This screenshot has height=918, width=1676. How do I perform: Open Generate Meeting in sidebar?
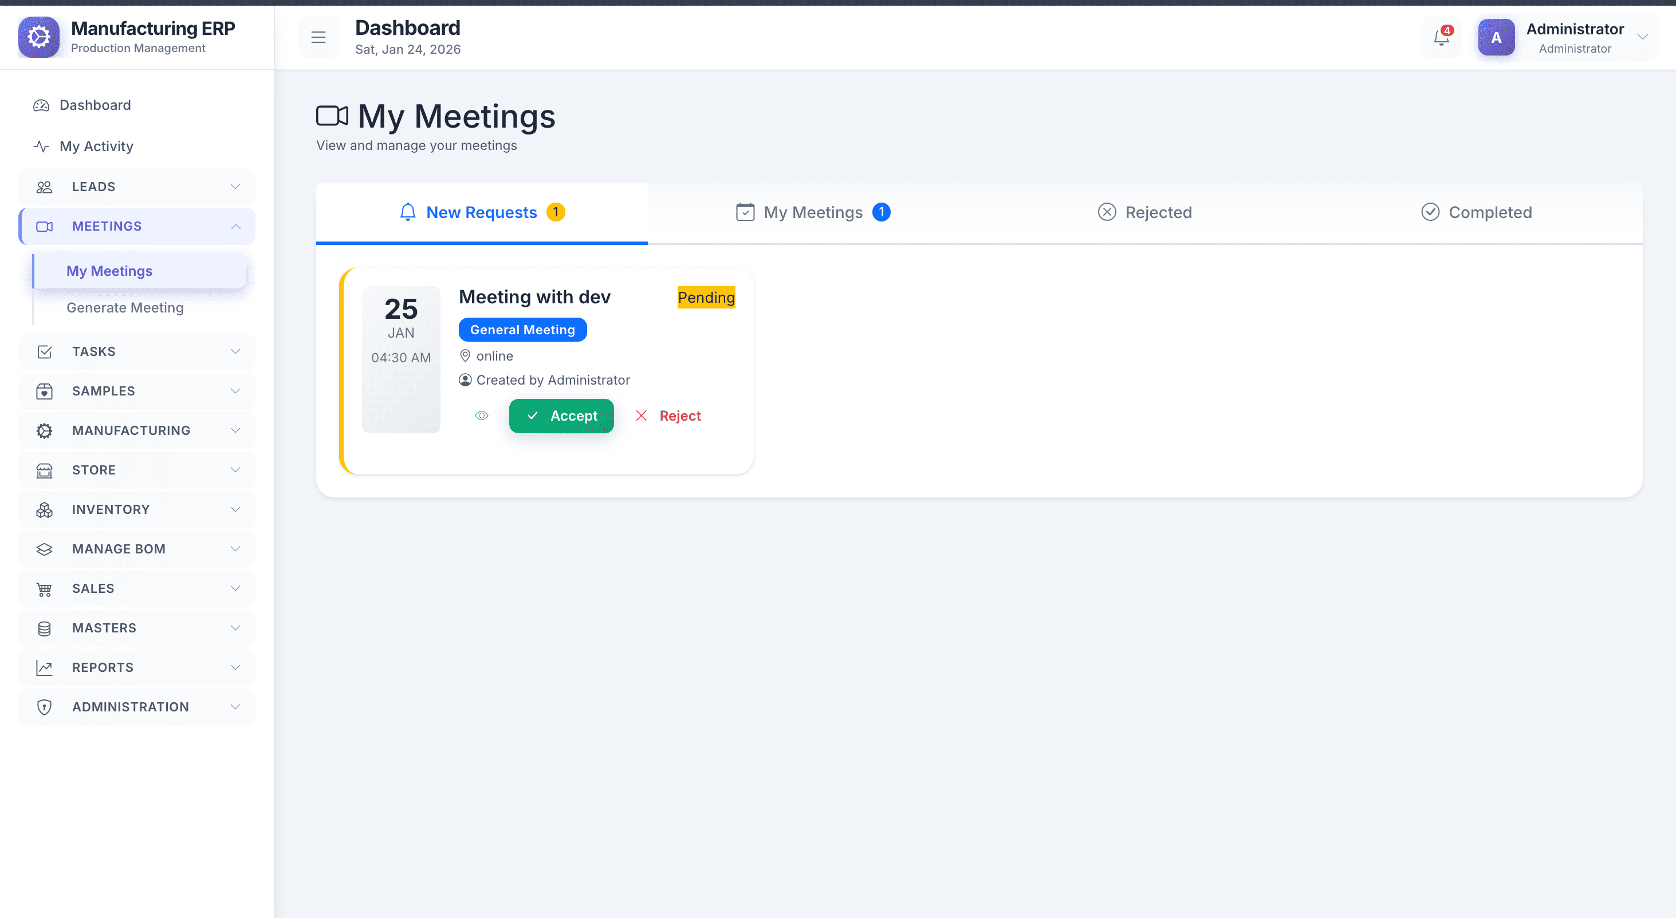point(125,307)
